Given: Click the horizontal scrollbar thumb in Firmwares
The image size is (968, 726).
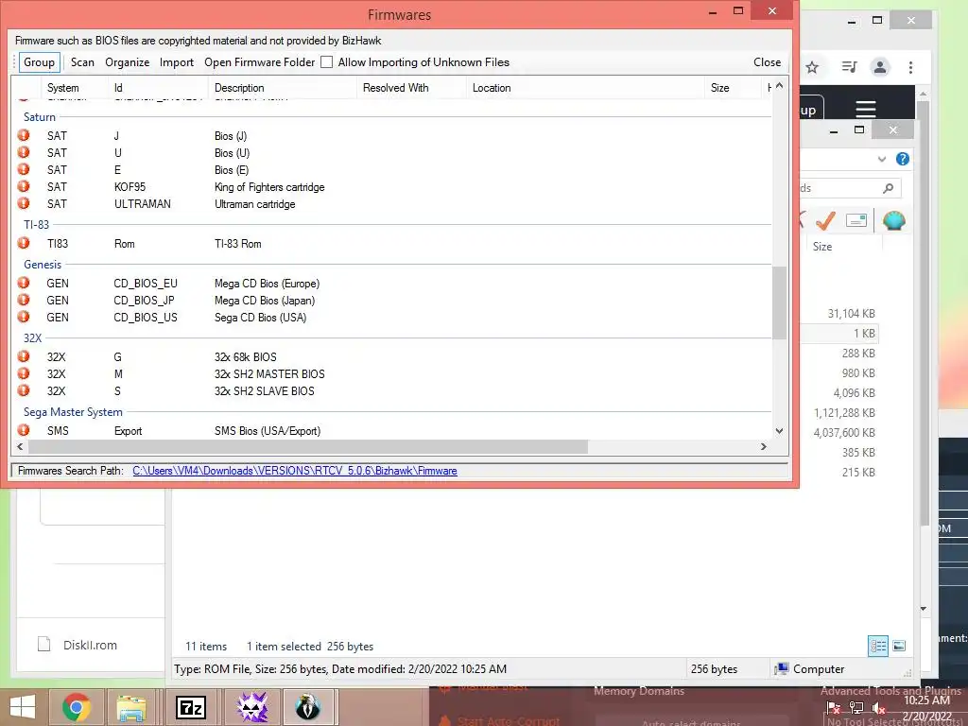Looking at the screenshot, I should pos(308,446).
